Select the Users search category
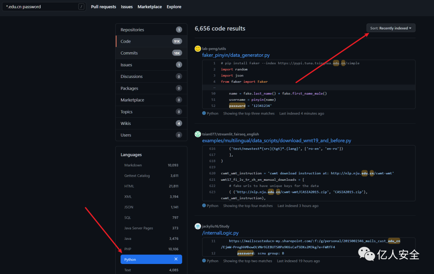 (x=151, y=135)
